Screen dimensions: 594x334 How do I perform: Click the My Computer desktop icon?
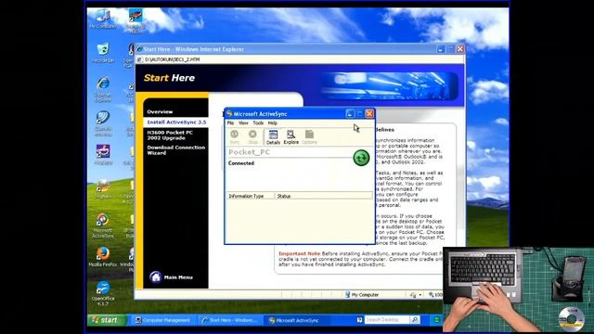[103, 19]
